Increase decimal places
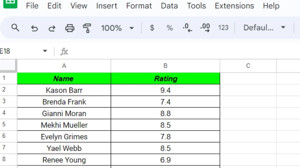 (204, 28)
